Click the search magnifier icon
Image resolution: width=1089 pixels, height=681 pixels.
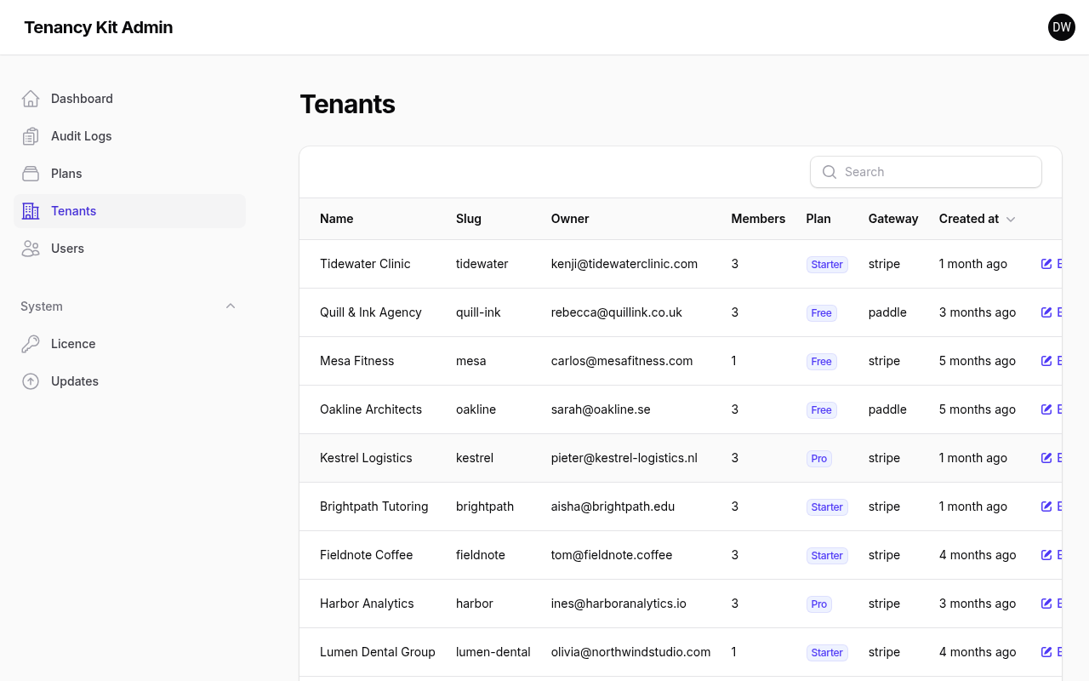click(830, 172)
